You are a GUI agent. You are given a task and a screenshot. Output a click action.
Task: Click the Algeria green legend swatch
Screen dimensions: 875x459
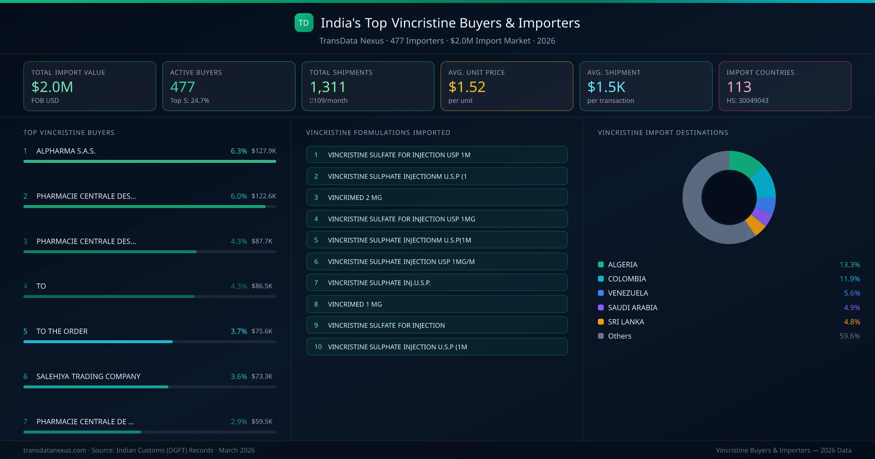pos(601,264)
